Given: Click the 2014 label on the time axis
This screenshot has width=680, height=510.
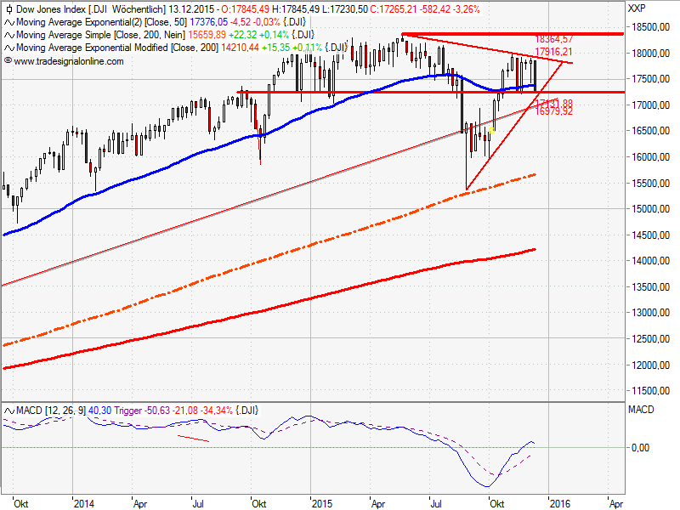Looking at the screenshot, I should click(x=82, y=501).
